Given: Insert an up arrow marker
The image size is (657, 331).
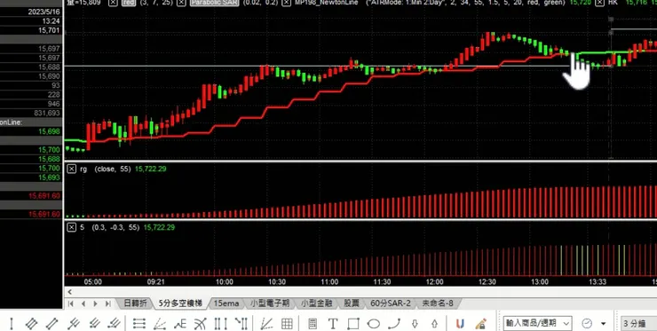Looking at the screenshot, I should click(434, 324).
